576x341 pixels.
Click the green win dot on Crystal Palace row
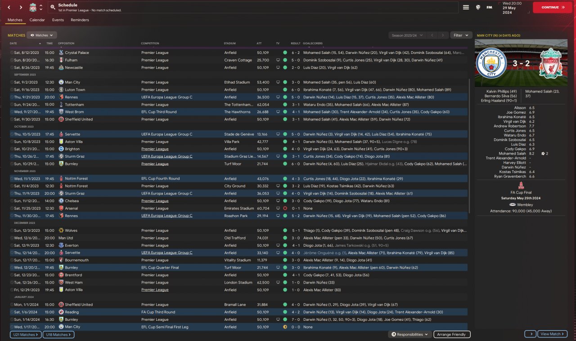tap(285, 53)
